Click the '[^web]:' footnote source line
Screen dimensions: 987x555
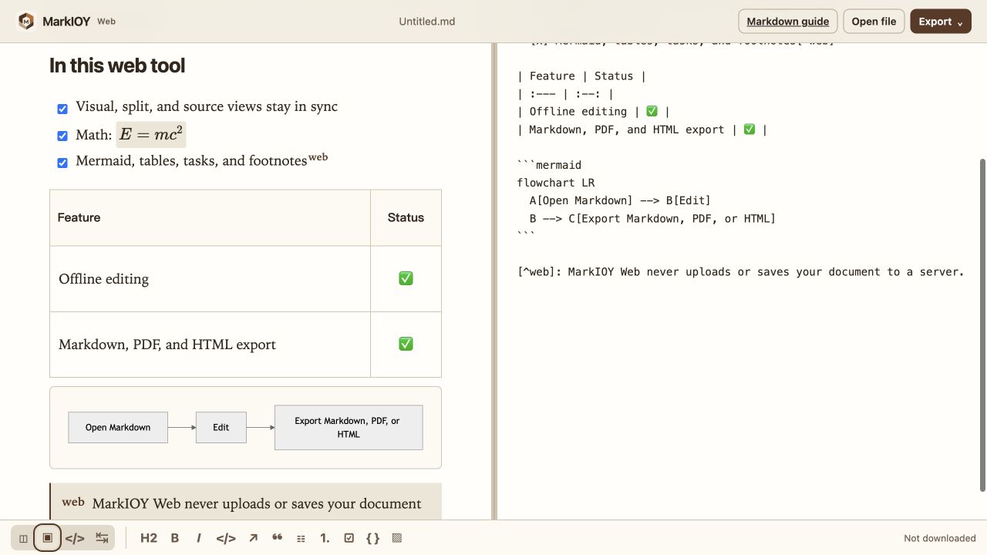740,271
